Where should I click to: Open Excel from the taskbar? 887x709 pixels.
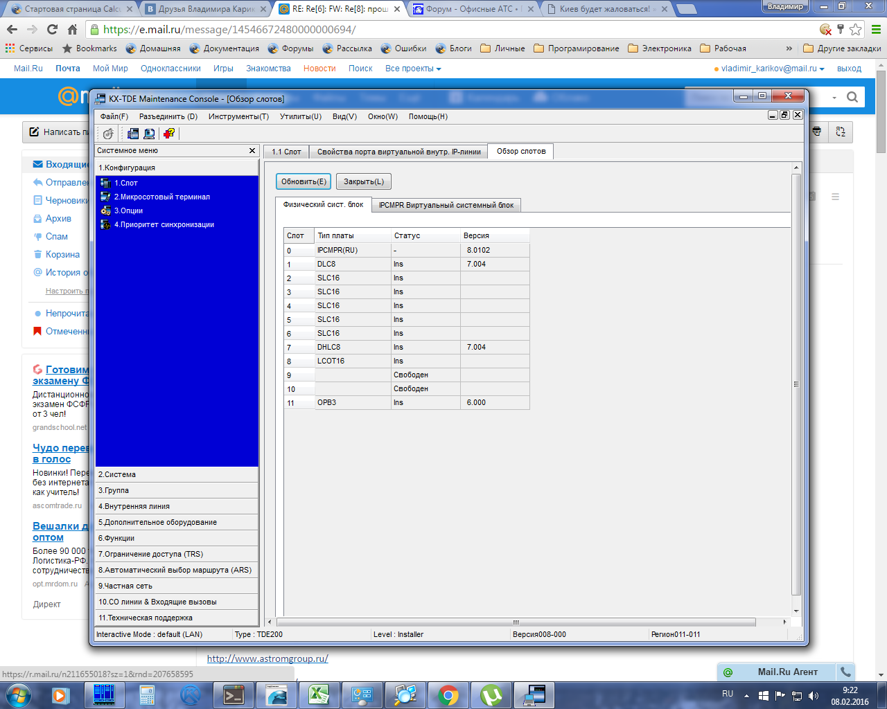(x=319, y=694)
